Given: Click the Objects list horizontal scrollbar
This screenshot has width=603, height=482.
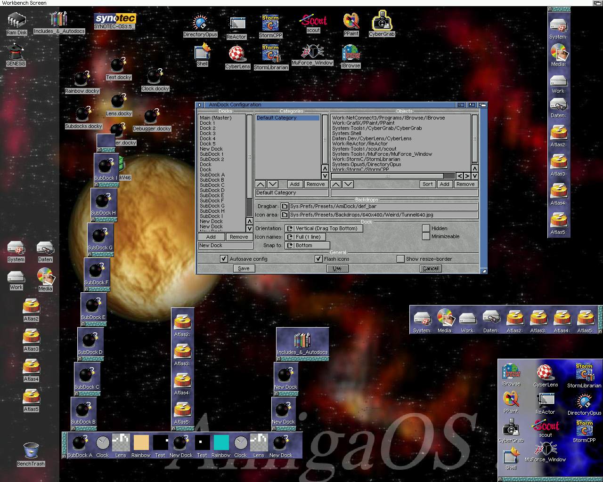Looking at the screenshot, I should pos(387,176).
